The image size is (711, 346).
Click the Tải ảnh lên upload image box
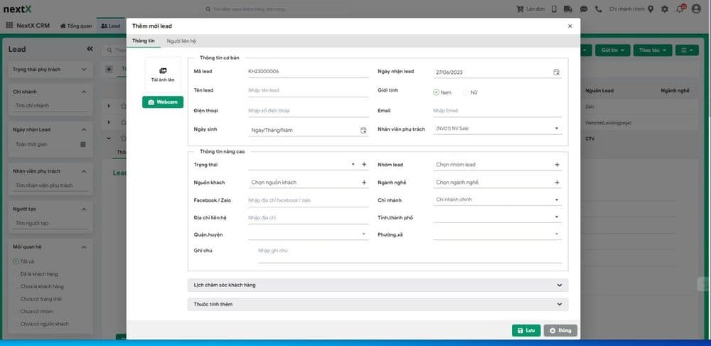coord(163,74)
